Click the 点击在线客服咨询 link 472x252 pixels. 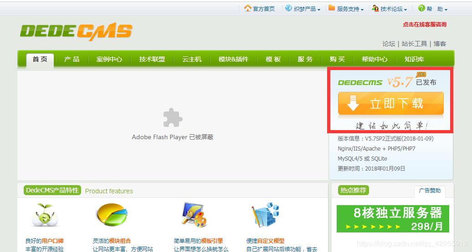click(425, 25)
